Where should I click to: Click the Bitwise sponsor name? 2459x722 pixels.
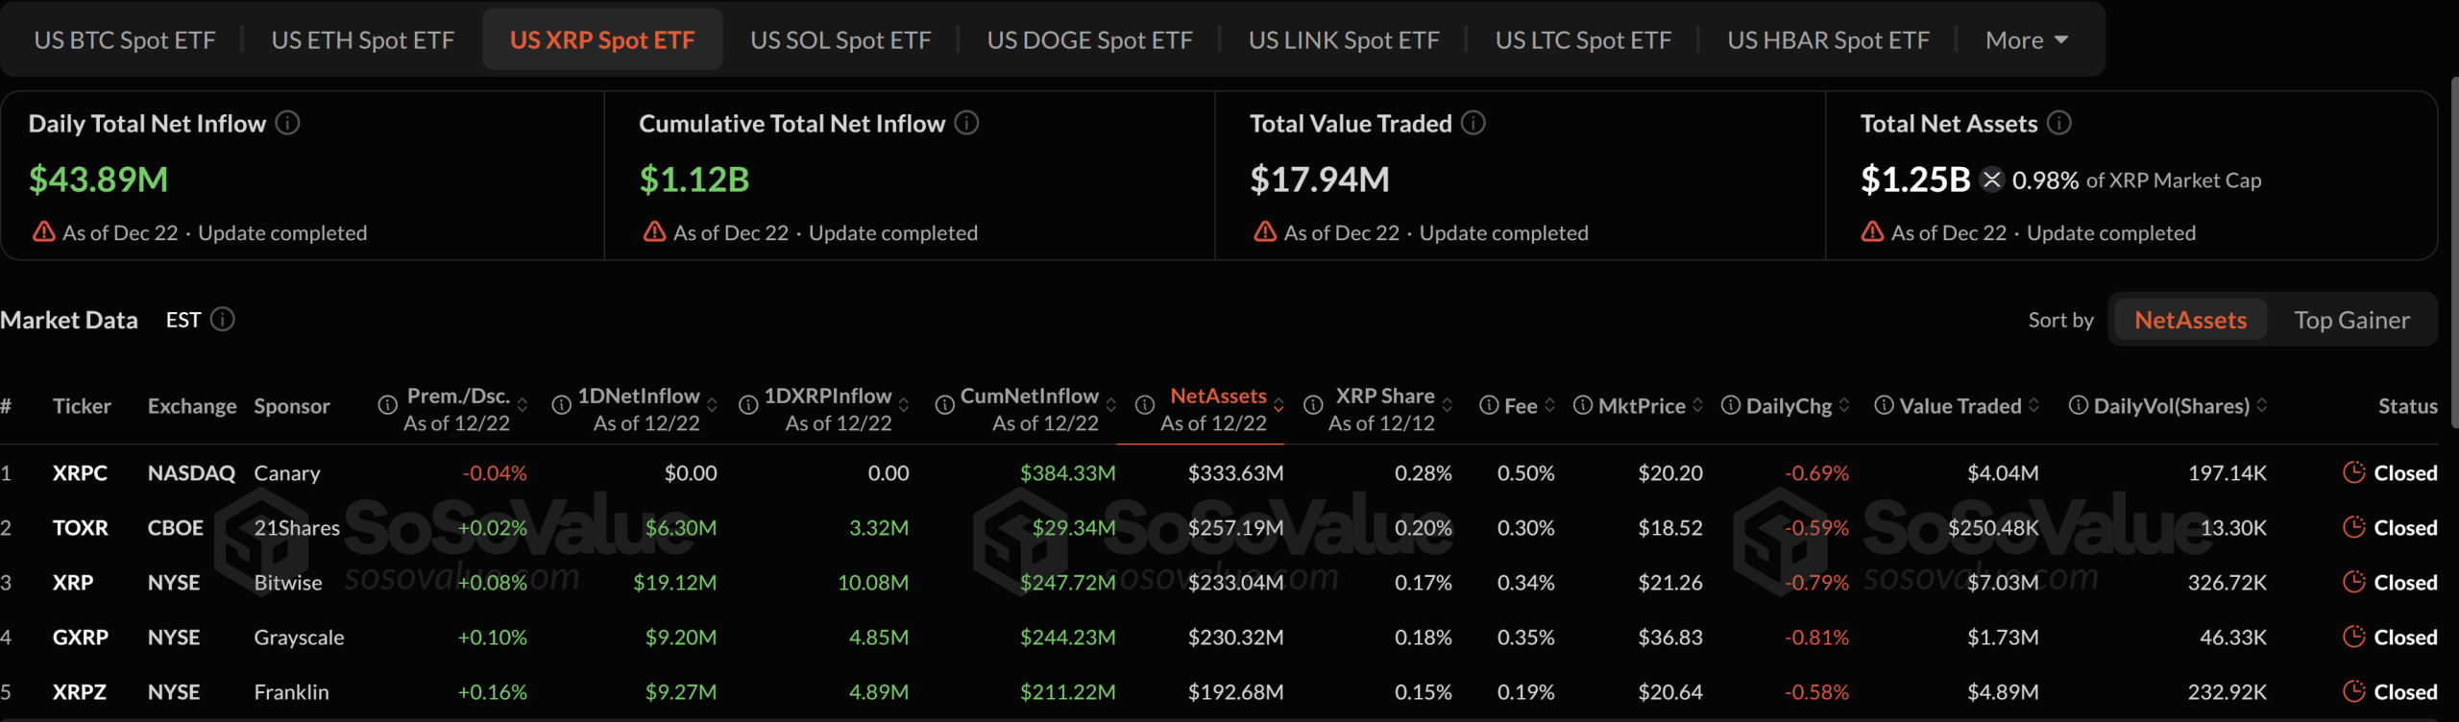288,582
